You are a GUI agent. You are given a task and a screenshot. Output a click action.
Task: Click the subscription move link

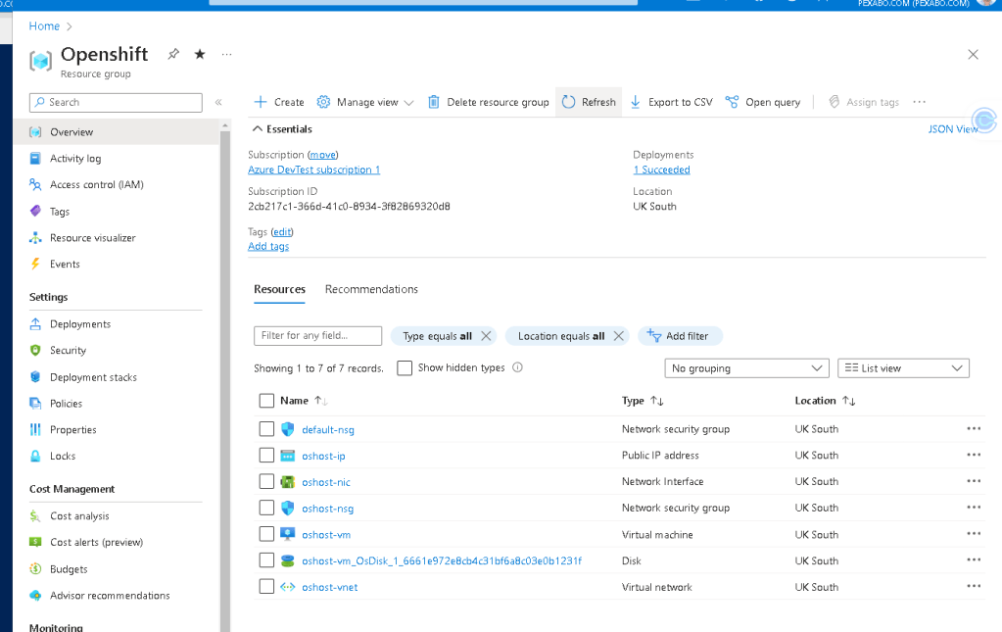pyautogui.click(x=322, y=155)
